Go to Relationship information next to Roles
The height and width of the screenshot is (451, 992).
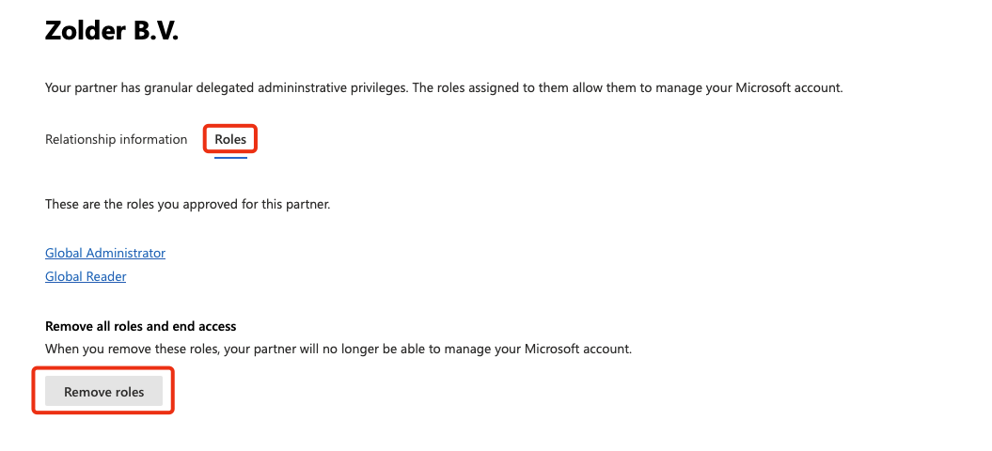(x=117, y=139)
